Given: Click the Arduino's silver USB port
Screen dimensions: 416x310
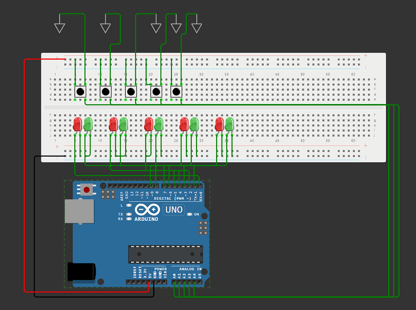Looking at the screenshot, I should tap(79, 211).
